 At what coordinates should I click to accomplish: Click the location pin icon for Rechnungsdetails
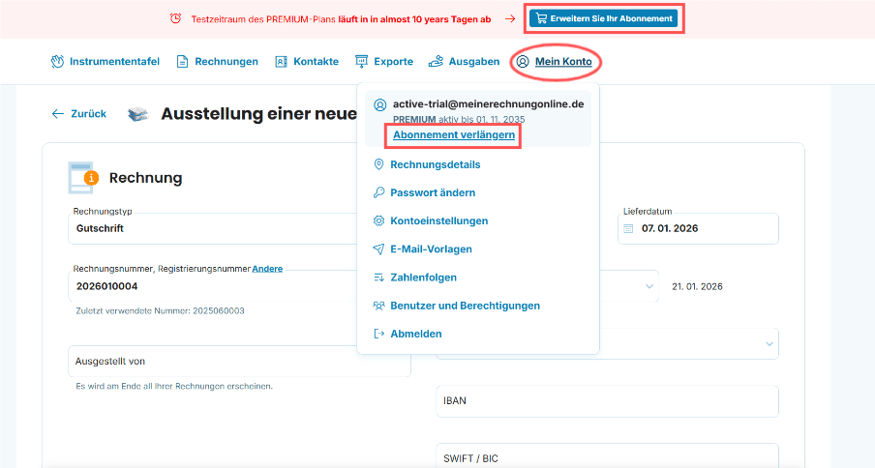(378, 164)
